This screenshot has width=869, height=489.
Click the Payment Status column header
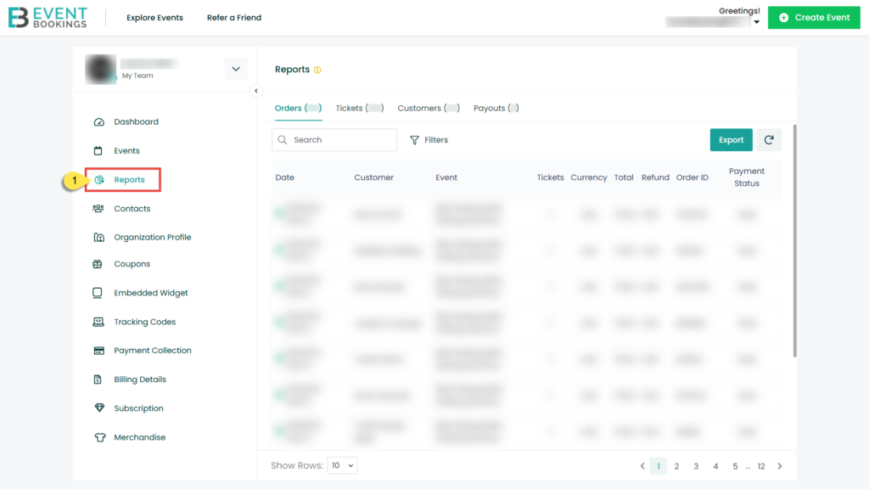tap(747, 177)
